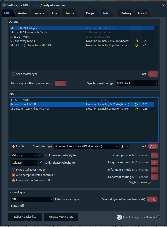Click Update MIDI scripts button

61,217
